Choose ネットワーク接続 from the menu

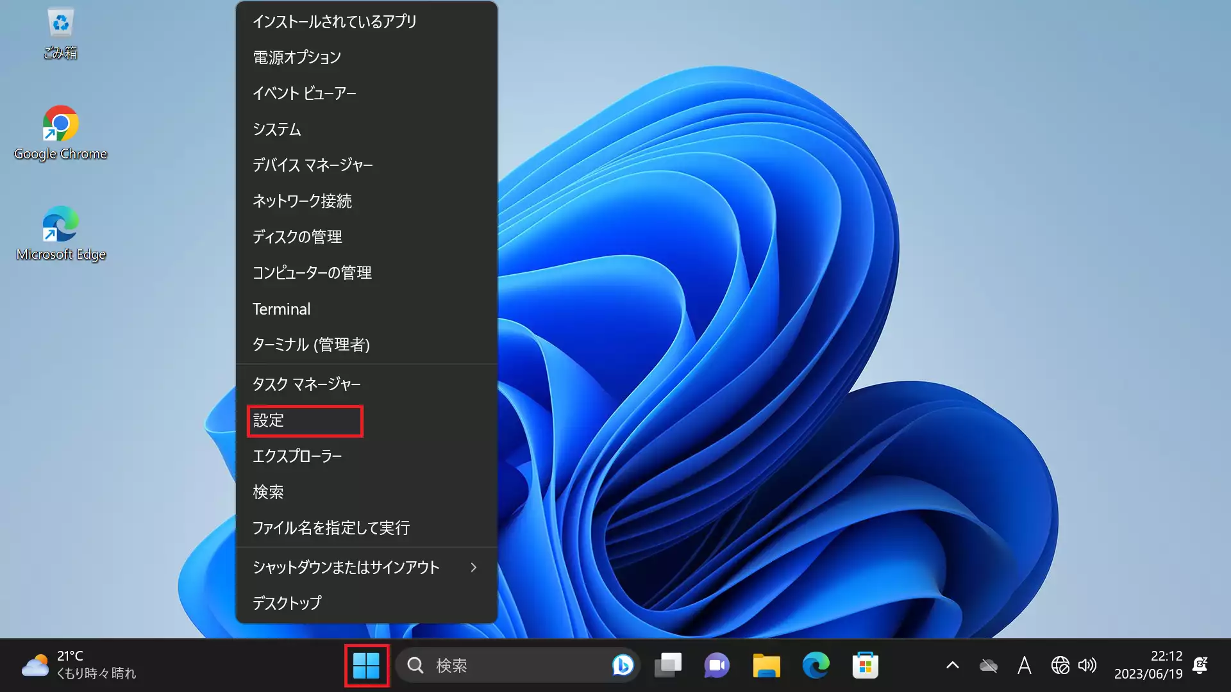pos(367,201)
